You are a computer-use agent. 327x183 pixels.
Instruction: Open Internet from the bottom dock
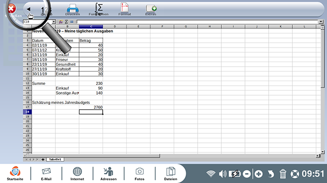(x=77, y=173)
